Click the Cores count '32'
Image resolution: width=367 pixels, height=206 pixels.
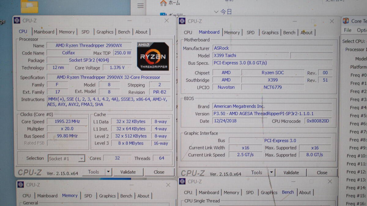coord(117,158)
